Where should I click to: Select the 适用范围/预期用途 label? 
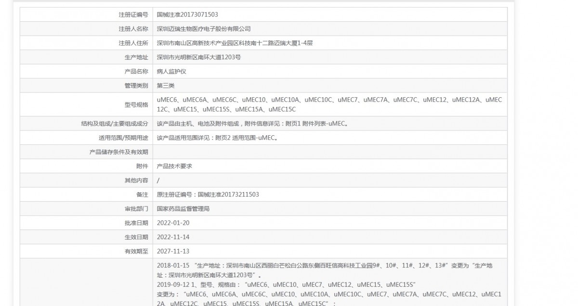tap(123, 138)
